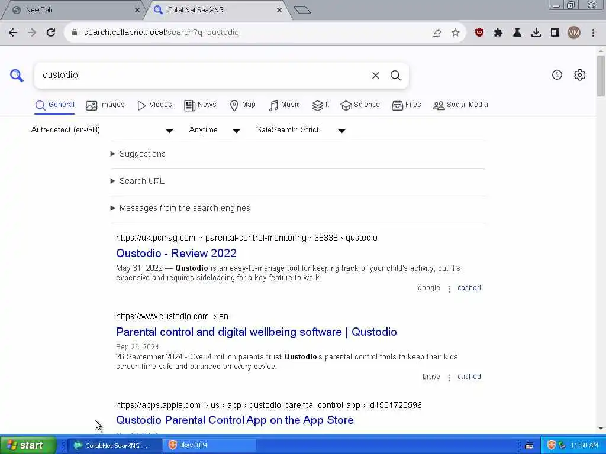Click the www.qustodio.com result URL

(x=172, y=317)
